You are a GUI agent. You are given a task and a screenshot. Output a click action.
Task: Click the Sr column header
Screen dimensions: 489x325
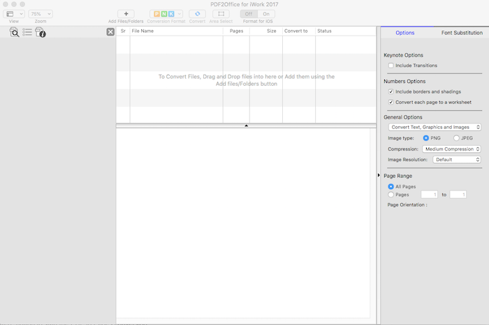(x=123, y=31)
